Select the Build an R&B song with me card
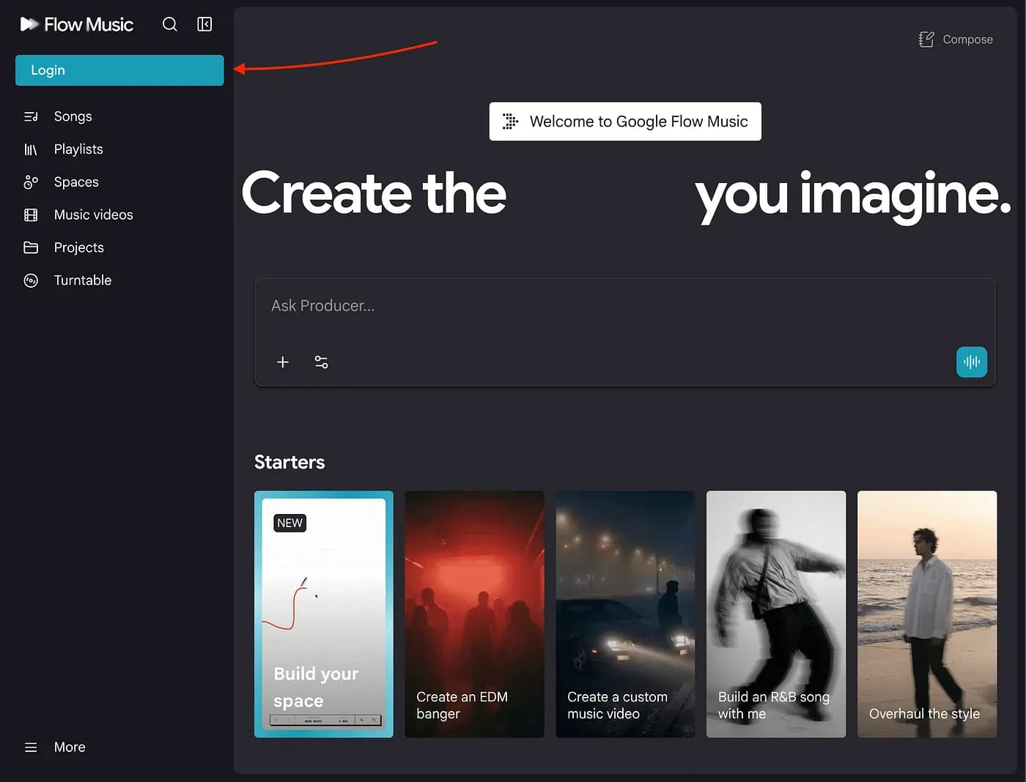The image size is (1026, 782). (x=776, y=614)
